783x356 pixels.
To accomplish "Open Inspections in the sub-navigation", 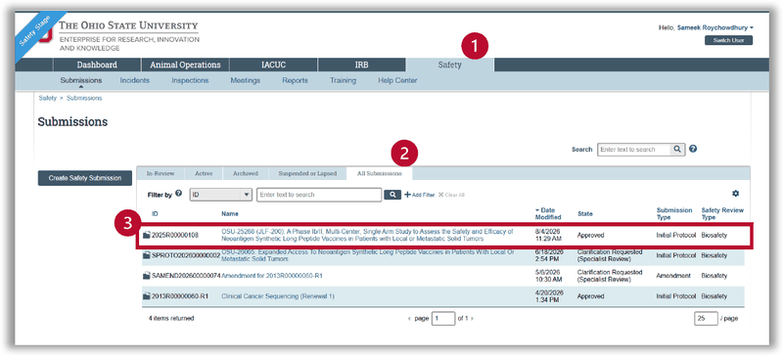I will pos(190,80).
